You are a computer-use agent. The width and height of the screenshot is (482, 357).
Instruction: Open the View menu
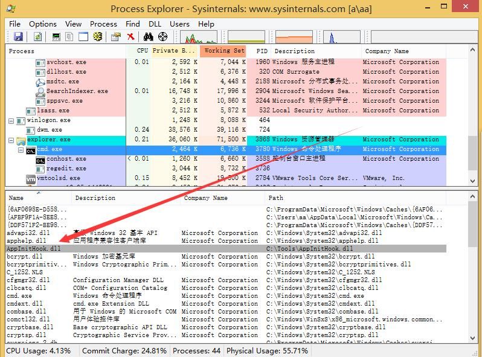[x=73, y=24]
